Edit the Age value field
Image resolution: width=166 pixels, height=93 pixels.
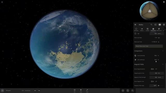(157, 34)
